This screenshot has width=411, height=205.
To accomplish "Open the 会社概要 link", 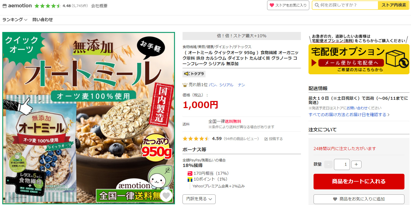I will (x=99, y=6).
